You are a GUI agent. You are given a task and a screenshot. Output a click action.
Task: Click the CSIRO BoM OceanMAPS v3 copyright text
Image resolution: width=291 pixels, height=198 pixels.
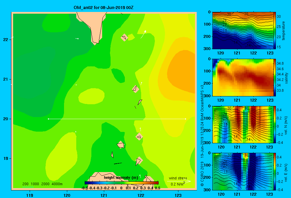pyautogui.click(x=202, y=136)
